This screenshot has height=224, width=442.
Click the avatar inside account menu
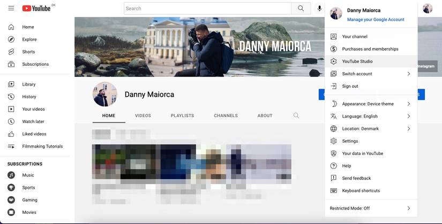(x=336, y=13)
